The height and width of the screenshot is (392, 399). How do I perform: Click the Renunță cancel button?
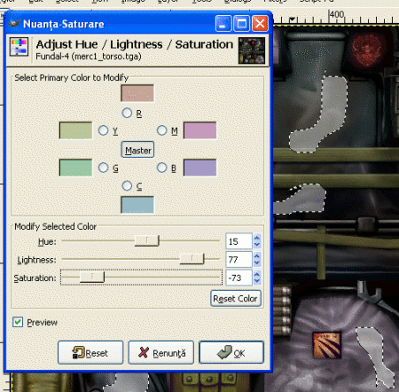(x=161, y=352)
